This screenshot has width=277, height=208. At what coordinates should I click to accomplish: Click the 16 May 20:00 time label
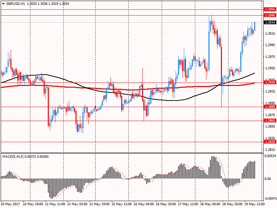click(166, 204)
